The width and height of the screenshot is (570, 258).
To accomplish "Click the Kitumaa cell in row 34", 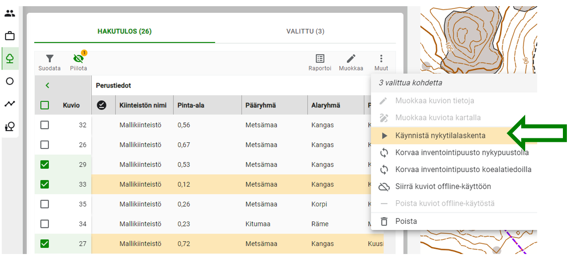I will 258,224.
